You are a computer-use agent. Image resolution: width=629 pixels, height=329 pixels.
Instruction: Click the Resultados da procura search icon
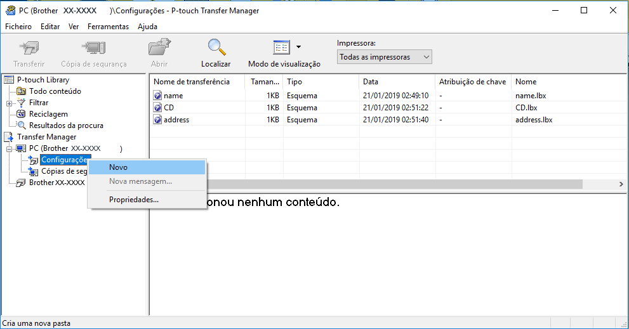point(21,126)
